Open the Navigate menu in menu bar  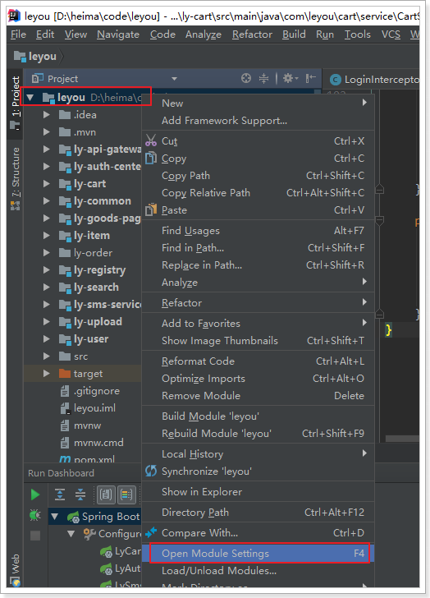pyautogui.click(x=118, y=34)
